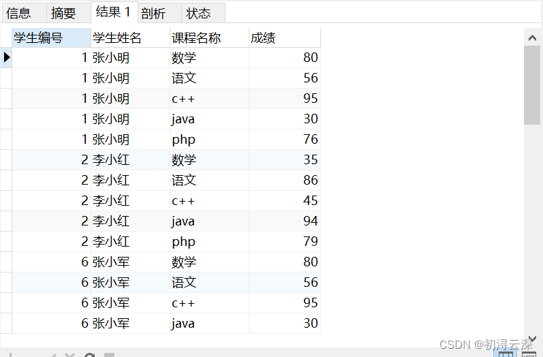543x357 pixels.
Task: Open the 状态 tab
Action: [x=203, y=13]
